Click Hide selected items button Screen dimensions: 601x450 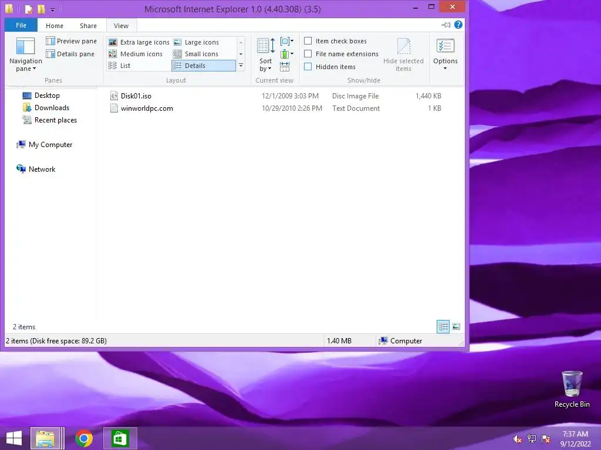coord(403,54)
